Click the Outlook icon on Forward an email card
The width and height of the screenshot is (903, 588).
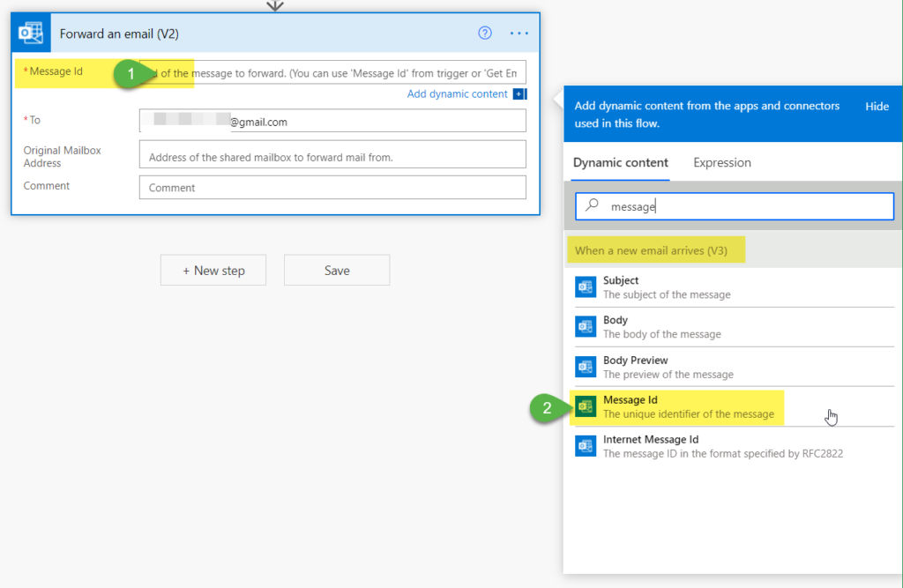tap(31, 33)
